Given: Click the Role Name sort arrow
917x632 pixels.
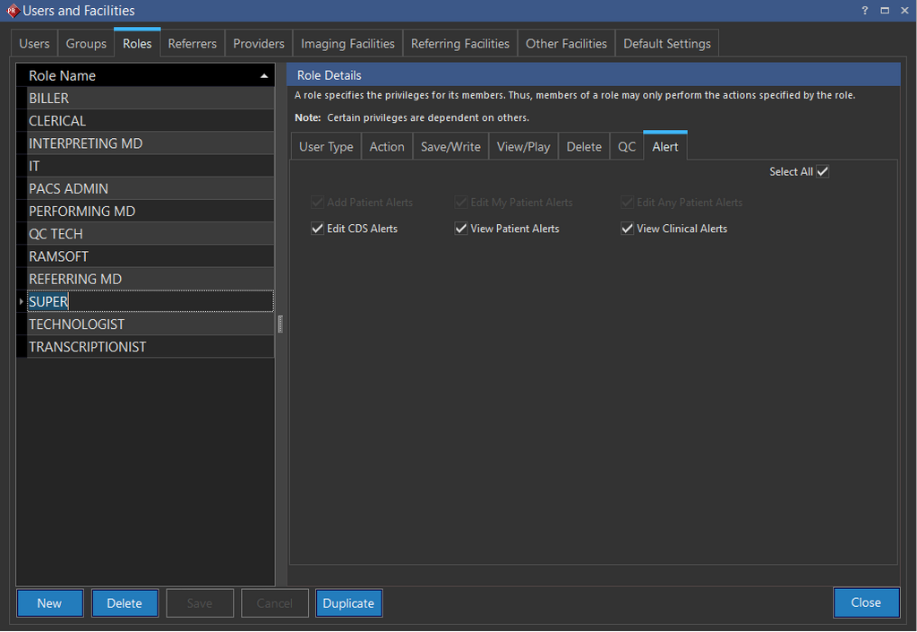Looking at the screenshot, I should pyautogui.click(x=264, y=76).
